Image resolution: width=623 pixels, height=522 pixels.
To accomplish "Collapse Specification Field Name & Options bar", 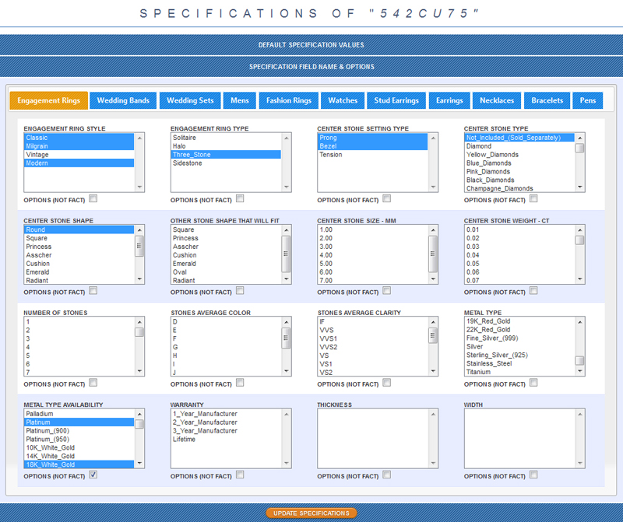I will pos(311,67).
